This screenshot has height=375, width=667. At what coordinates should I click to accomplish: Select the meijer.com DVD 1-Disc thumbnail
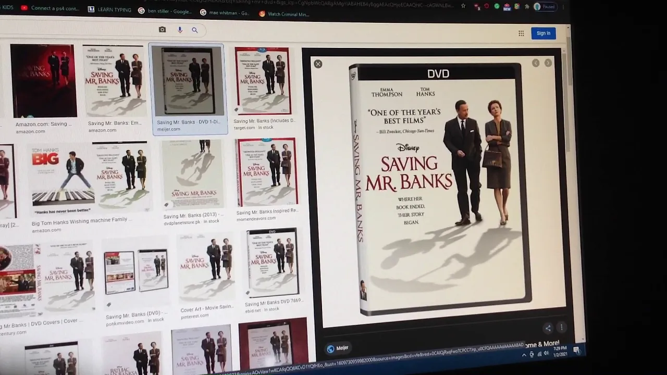tap(190, 81)
